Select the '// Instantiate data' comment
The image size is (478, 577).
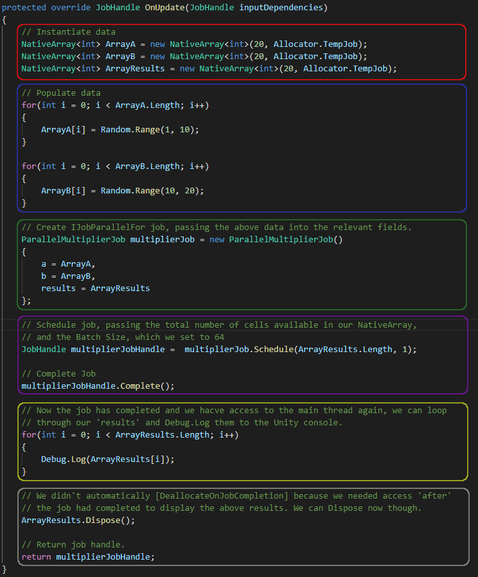click(x=69, y=32)
